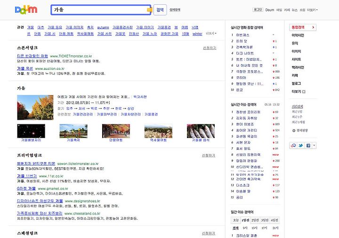Open the 단풍여행 red foliage thumbnail
Viewport: 339px width, 238px height.
tap(116, 131)
